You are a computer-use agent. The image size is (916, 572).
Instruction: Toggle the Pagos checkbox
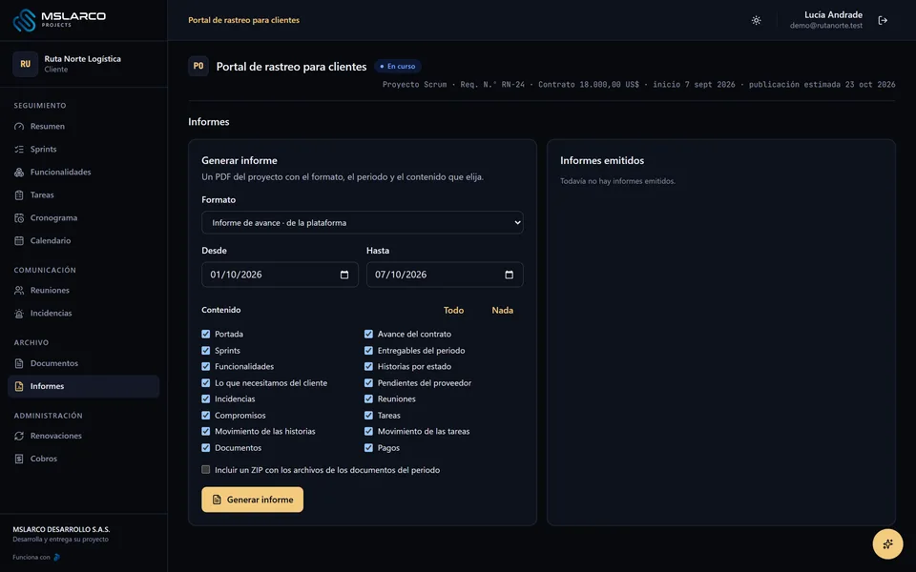coord(368,448)
